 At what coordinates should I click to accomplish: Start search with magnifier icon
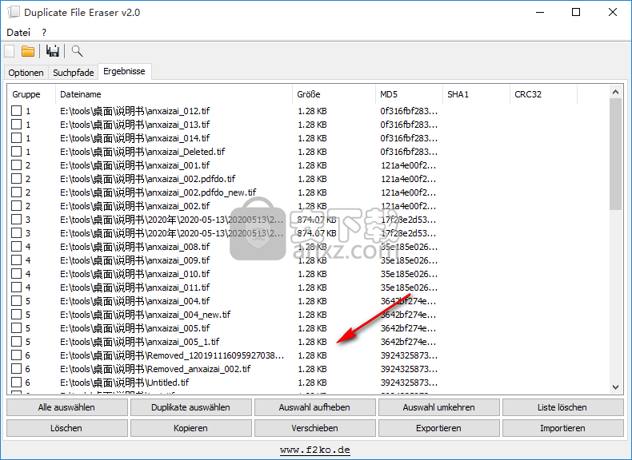[x=77, y=51]
